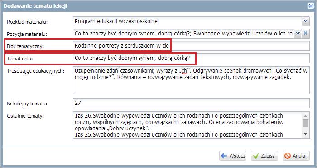Click the Nr kolejny tematu field
Viewport: 317px width, 168px height.
pos(191,103)
